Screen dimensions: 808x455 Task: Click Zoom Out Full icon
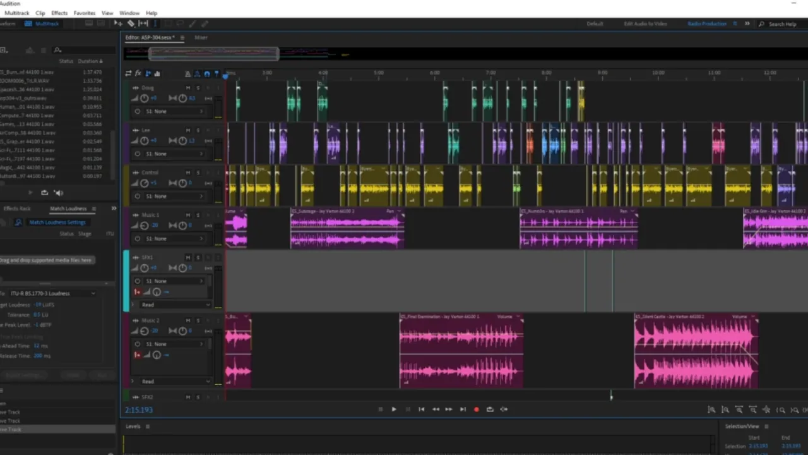tap(767, 410)
